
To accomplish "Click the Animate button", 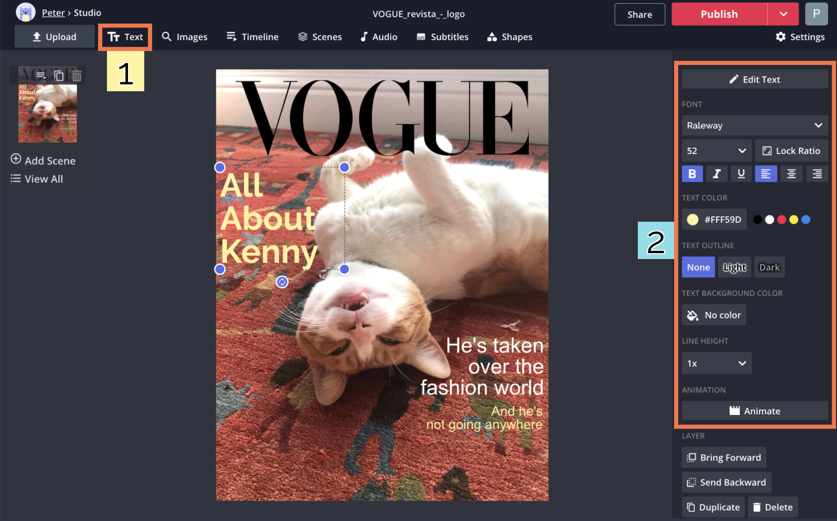I will 754,411.
